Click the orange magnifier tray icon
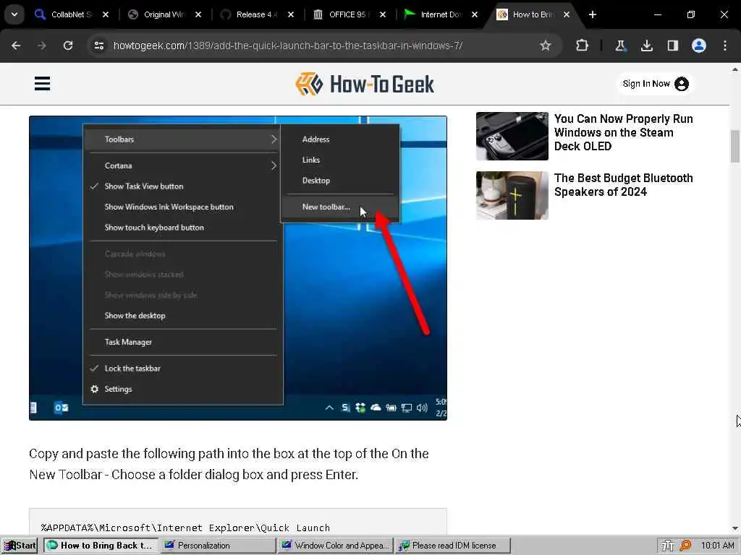Viewport: 741px width, 555px height. (685, 546)
